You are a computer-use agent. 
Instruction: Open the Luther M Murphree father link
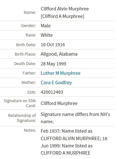[60, 73]
